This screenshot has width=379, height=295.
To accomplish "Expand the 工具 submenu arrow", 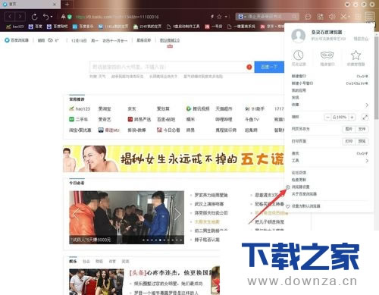I will [x=367, y=161].
